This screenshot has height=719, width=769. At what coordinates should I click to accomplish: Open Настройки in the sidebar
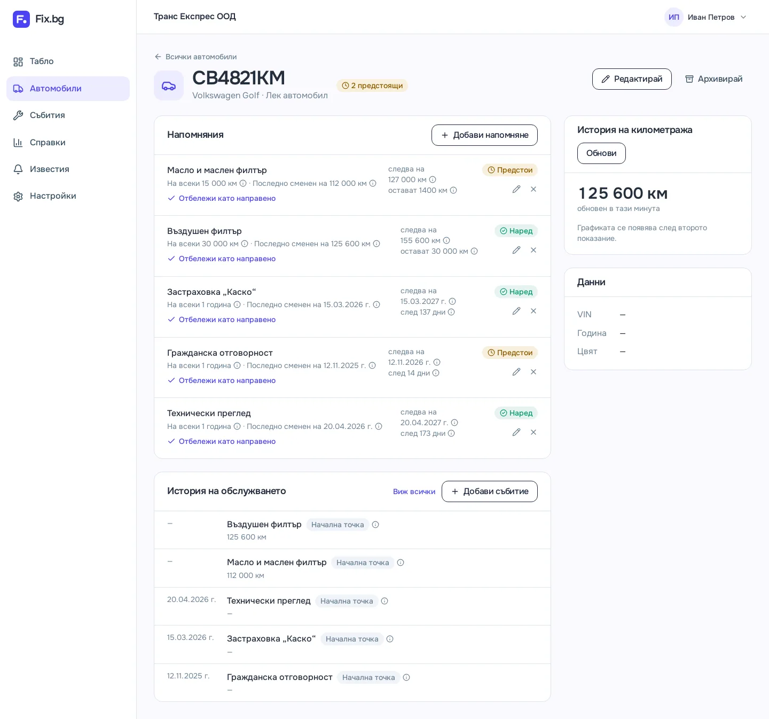(x=68, y=196)
